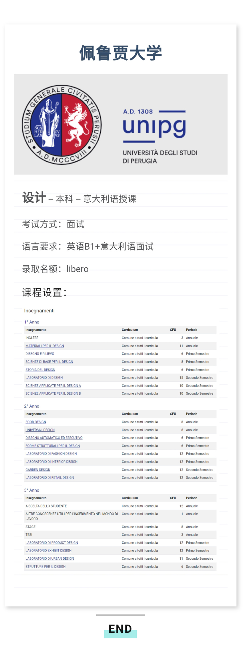Follow the STRUTTURE PER IL DESIGN link
Image resolution: width=243 pixels, height=670 pixels.
(x=45, y=567)
